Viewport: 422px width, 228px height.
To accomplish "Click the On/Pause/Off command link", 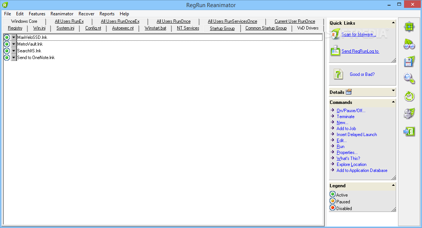I will pos(351,111).
